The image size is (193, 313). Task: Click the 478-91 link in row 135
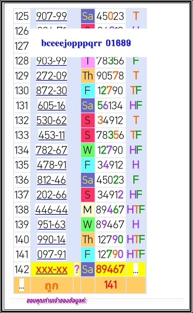(51, 165)
